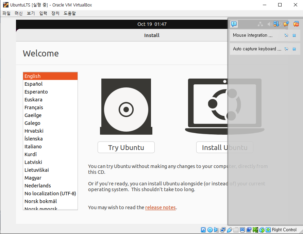This screenshot has height=234, width=303.
Task: Click display settings status bar icon
Action: pos(242,230)
